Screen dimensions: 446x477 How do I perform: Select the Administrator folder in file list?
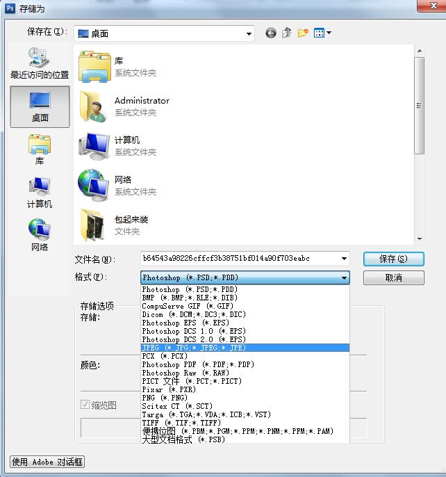point(124,107)
